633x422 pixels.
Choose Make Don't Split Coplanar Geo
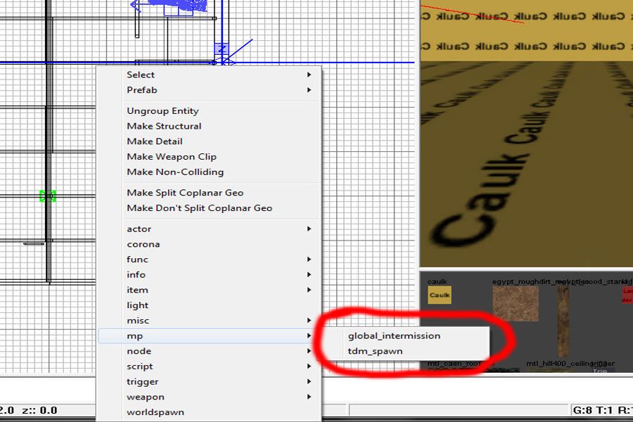199,208
